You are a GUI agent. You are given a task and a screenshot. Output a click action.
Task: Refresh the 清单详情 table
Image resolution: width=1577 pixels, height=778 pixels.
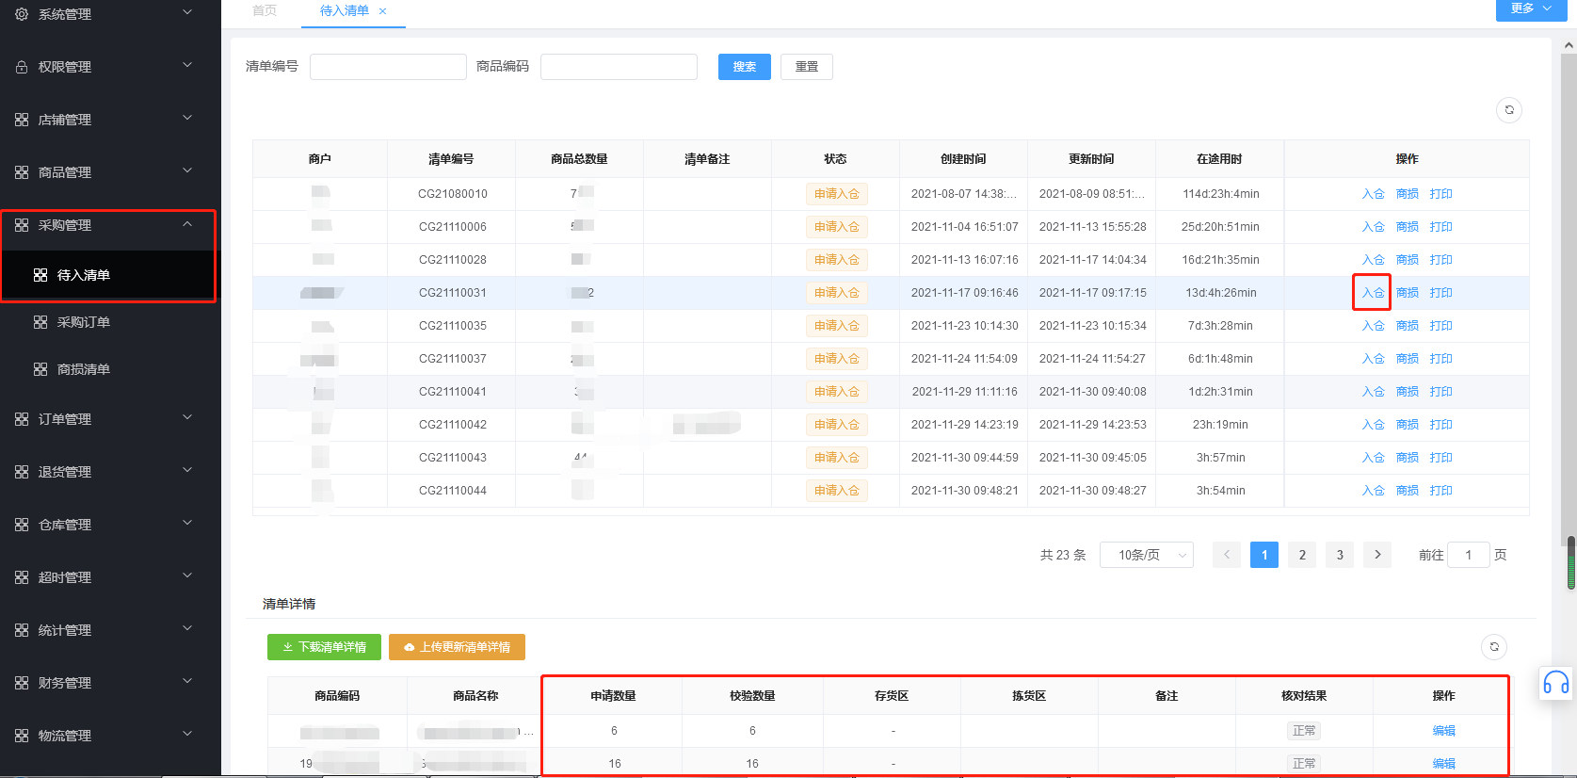point(1494,647)
